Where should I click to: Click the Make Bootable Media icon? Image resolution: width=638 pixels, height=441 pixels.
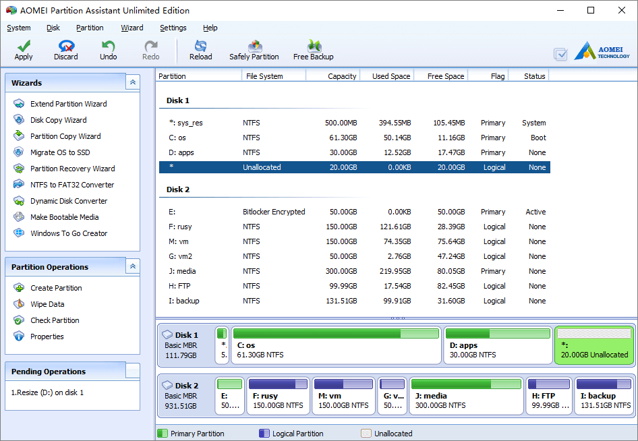pyautogui.click(x=19, y=217)
